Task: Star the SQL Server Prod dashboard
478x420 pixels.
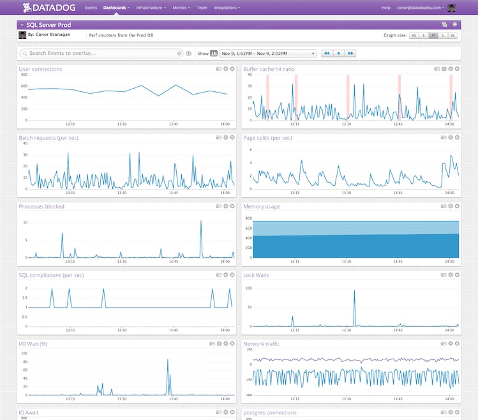Action: coord(22,24)
